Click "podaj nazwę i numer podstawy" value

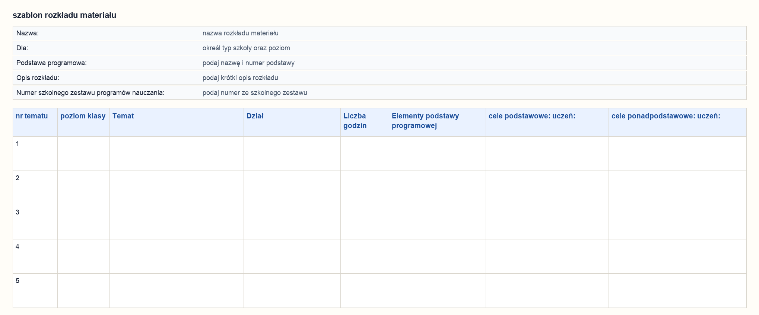[248, 63]
